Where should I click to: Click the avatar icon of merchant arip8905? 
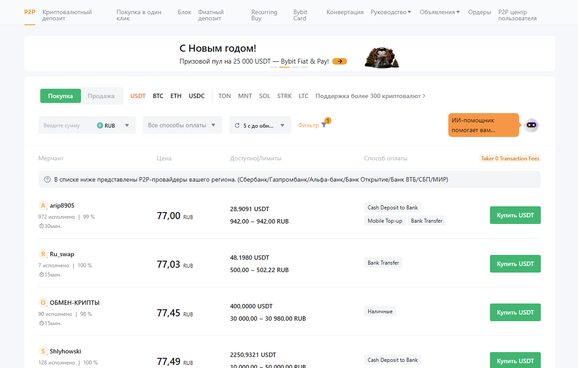43,205
